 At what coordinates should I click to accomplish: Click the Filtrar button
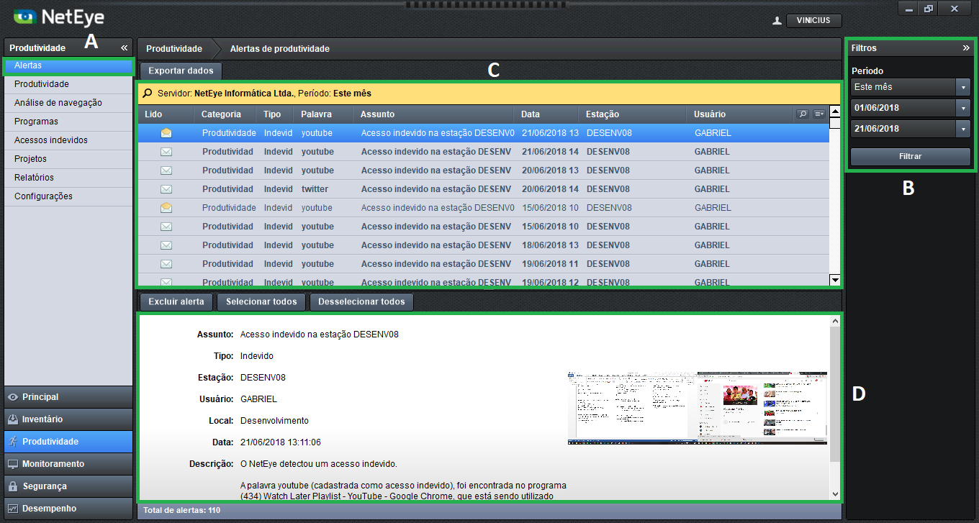pyautogui.click(x=911, y=156)
